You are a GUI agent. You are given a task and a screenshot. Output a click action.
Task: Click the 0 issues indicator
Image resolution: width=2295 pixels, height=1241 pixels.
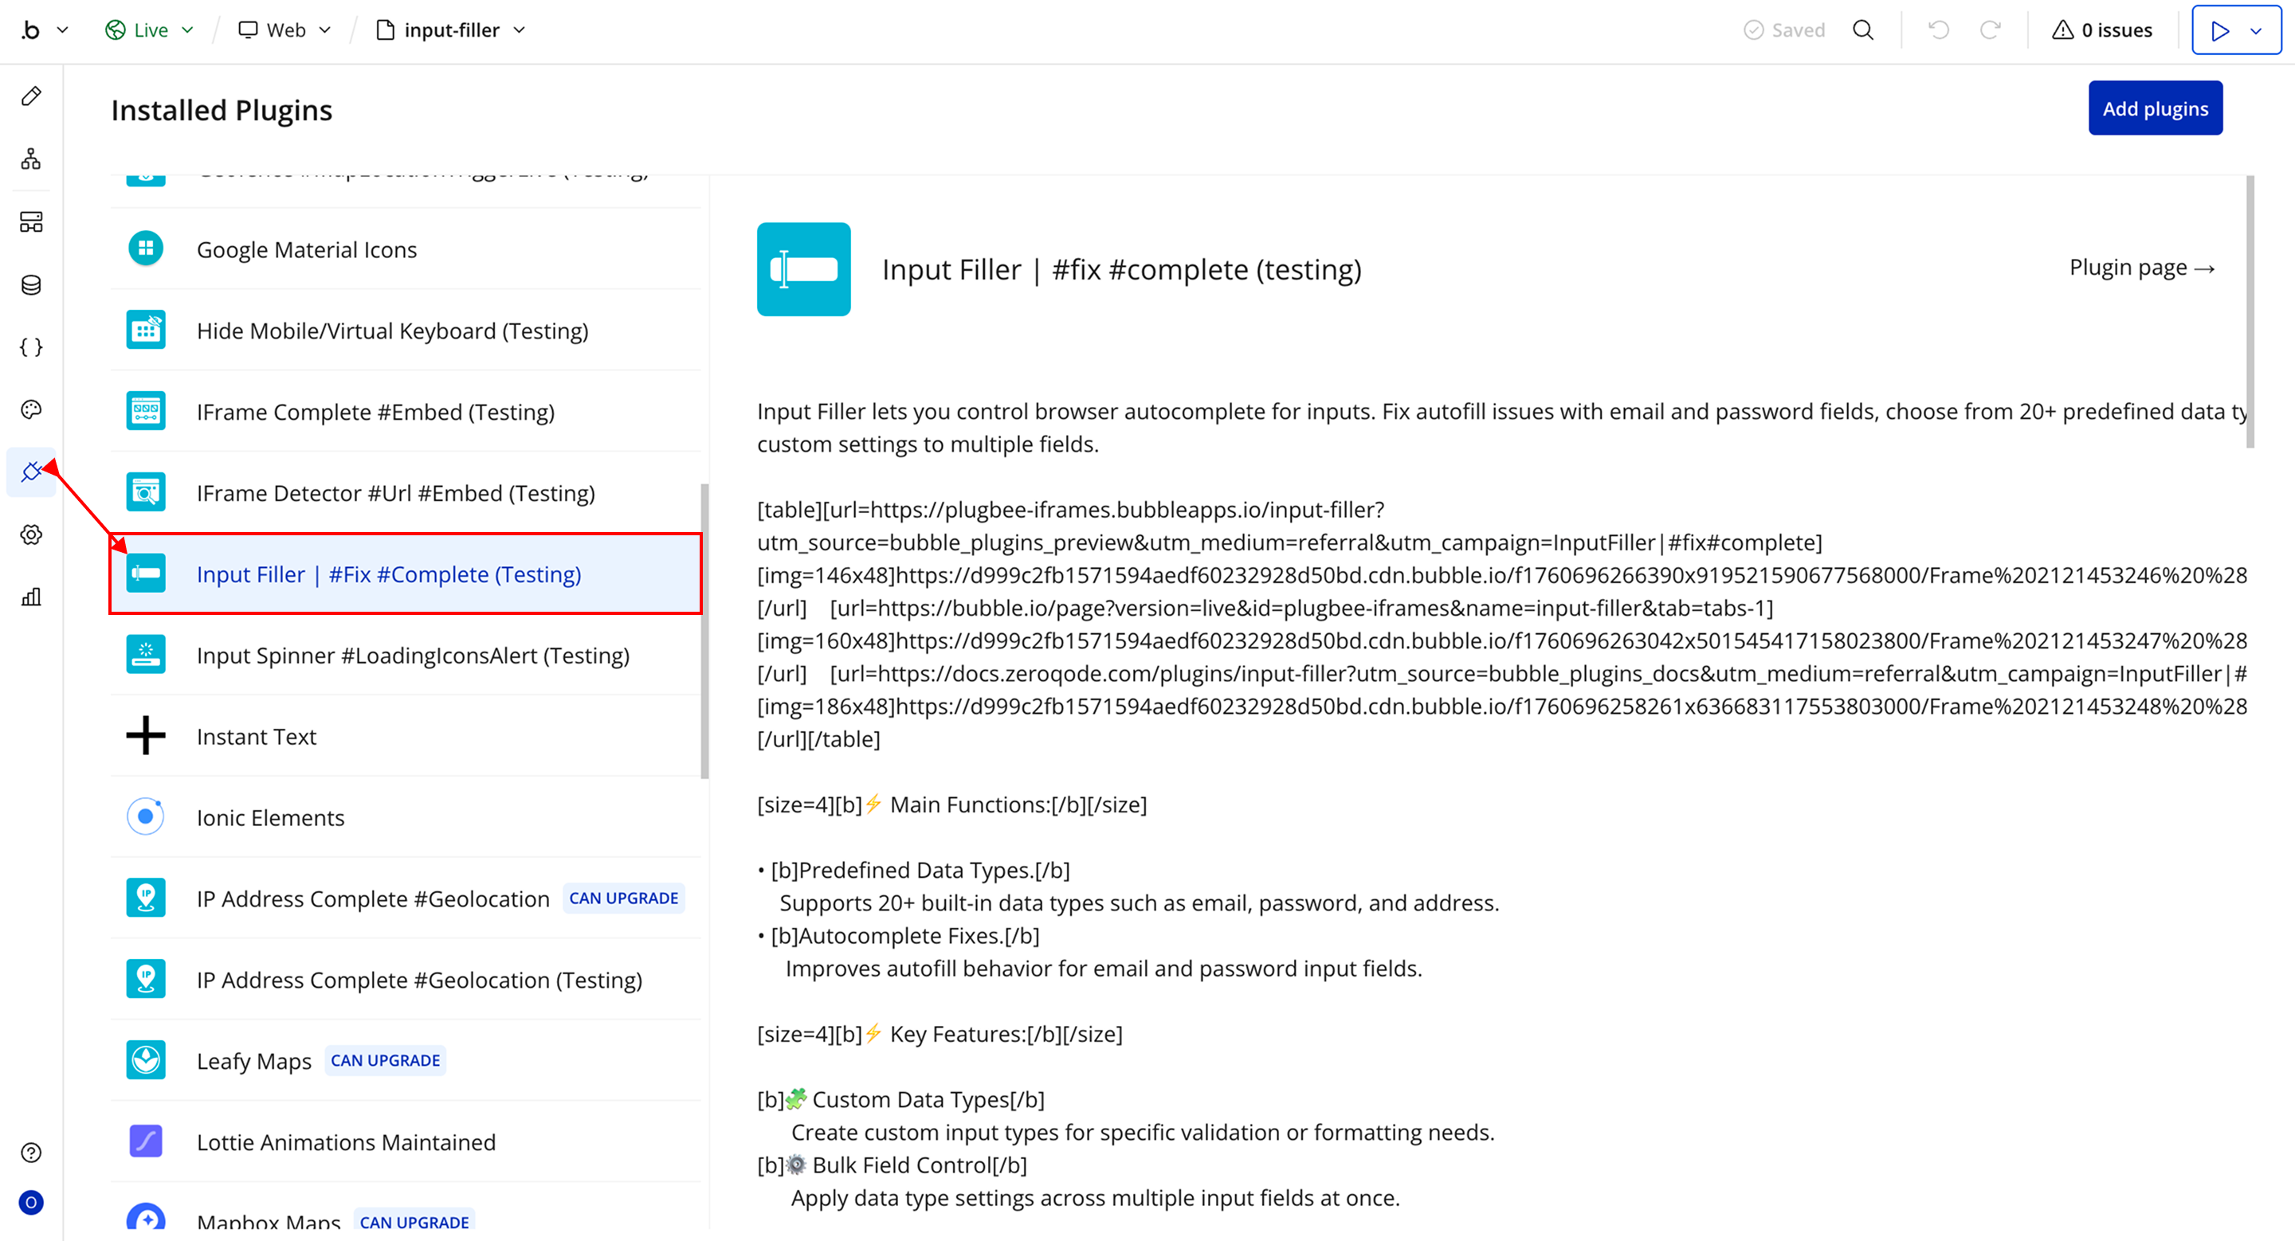[2103, 30]
